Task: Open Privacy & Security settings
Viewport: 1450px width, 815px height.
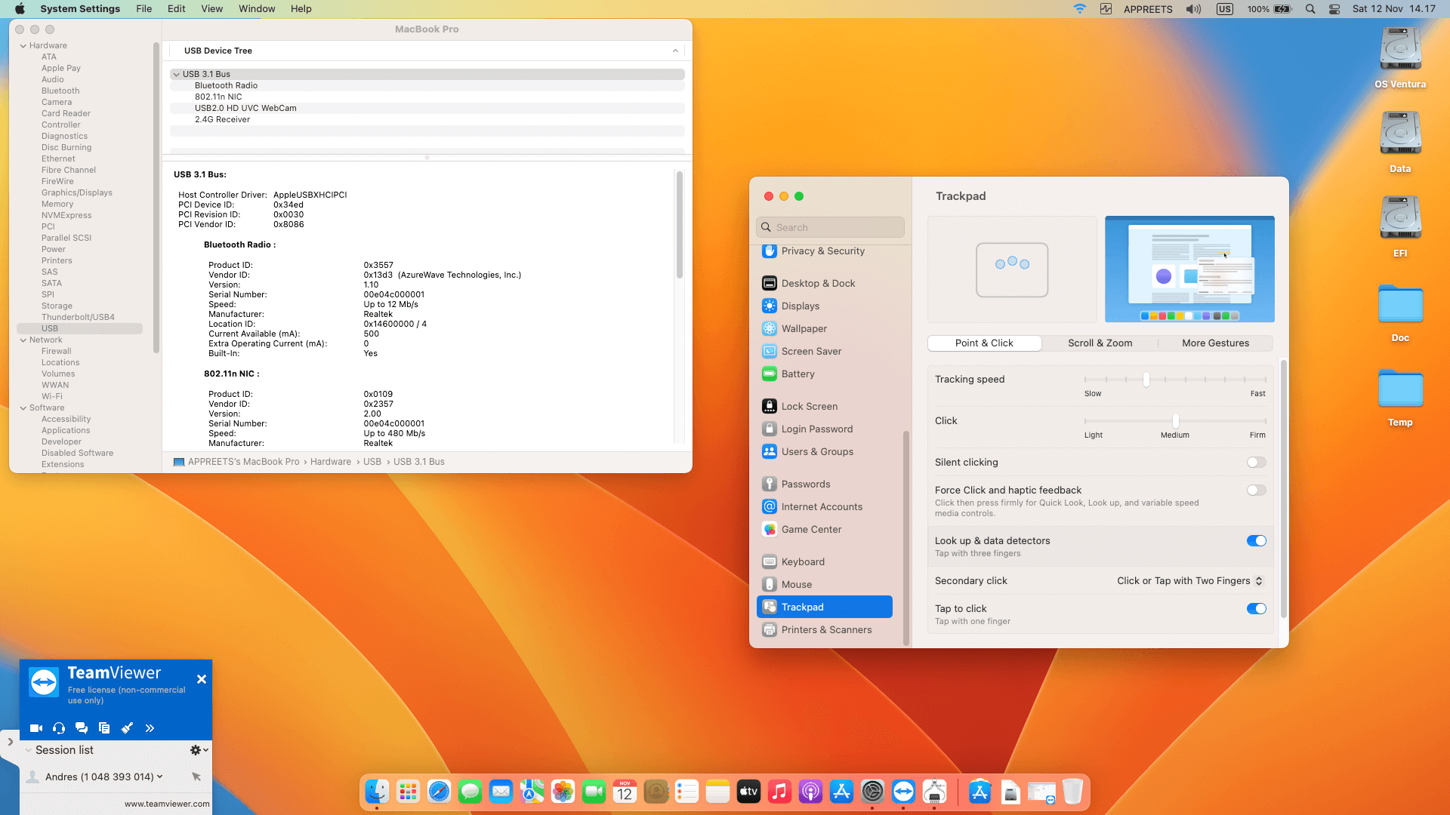Action: pyautogui.click(x=825, y=251)
